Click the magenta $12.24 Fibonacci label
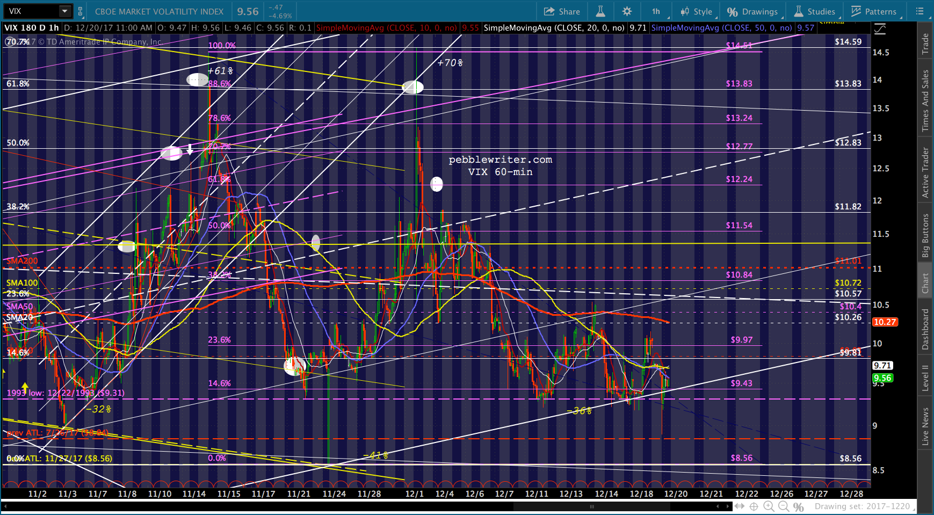 pyautogui.click(x=739, y=179)
